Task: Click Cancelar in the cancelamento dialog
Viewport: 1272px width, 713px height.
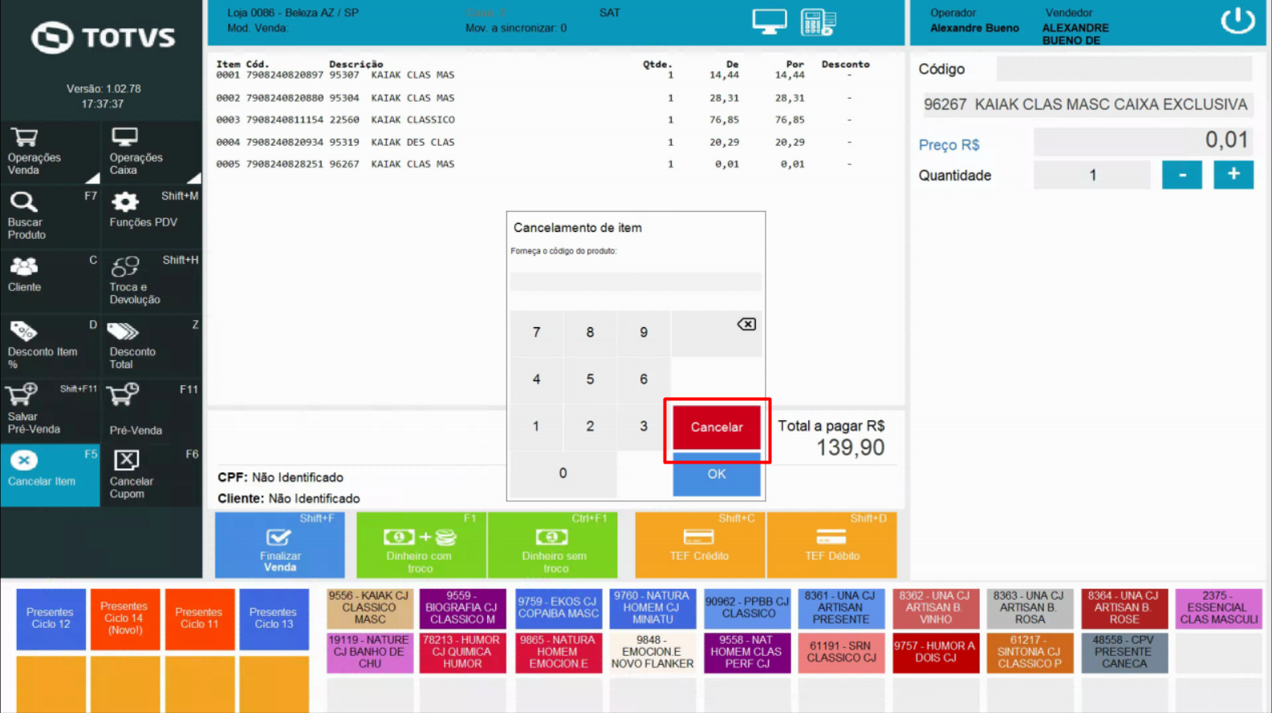Action: pyautogui.click(x=717, y=427)
